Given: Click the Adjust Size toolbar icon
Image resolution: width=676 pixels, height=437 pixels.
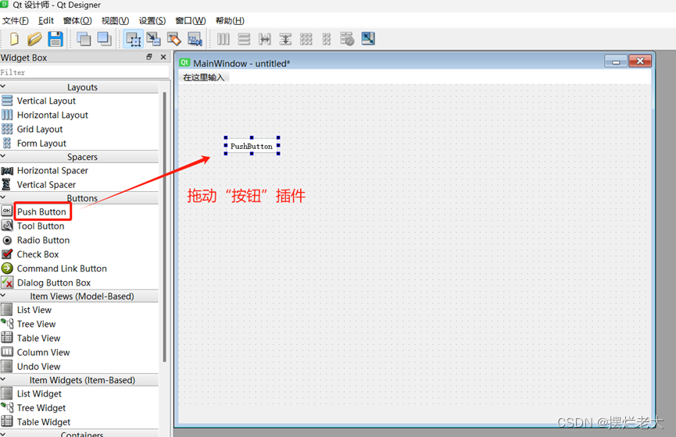Looking at the screenshot, I should click(x=368, y=39).
